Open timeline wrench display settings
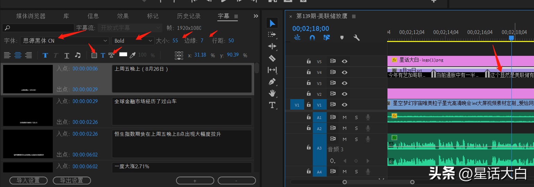The image size is (534, 187). coord(356,37)
